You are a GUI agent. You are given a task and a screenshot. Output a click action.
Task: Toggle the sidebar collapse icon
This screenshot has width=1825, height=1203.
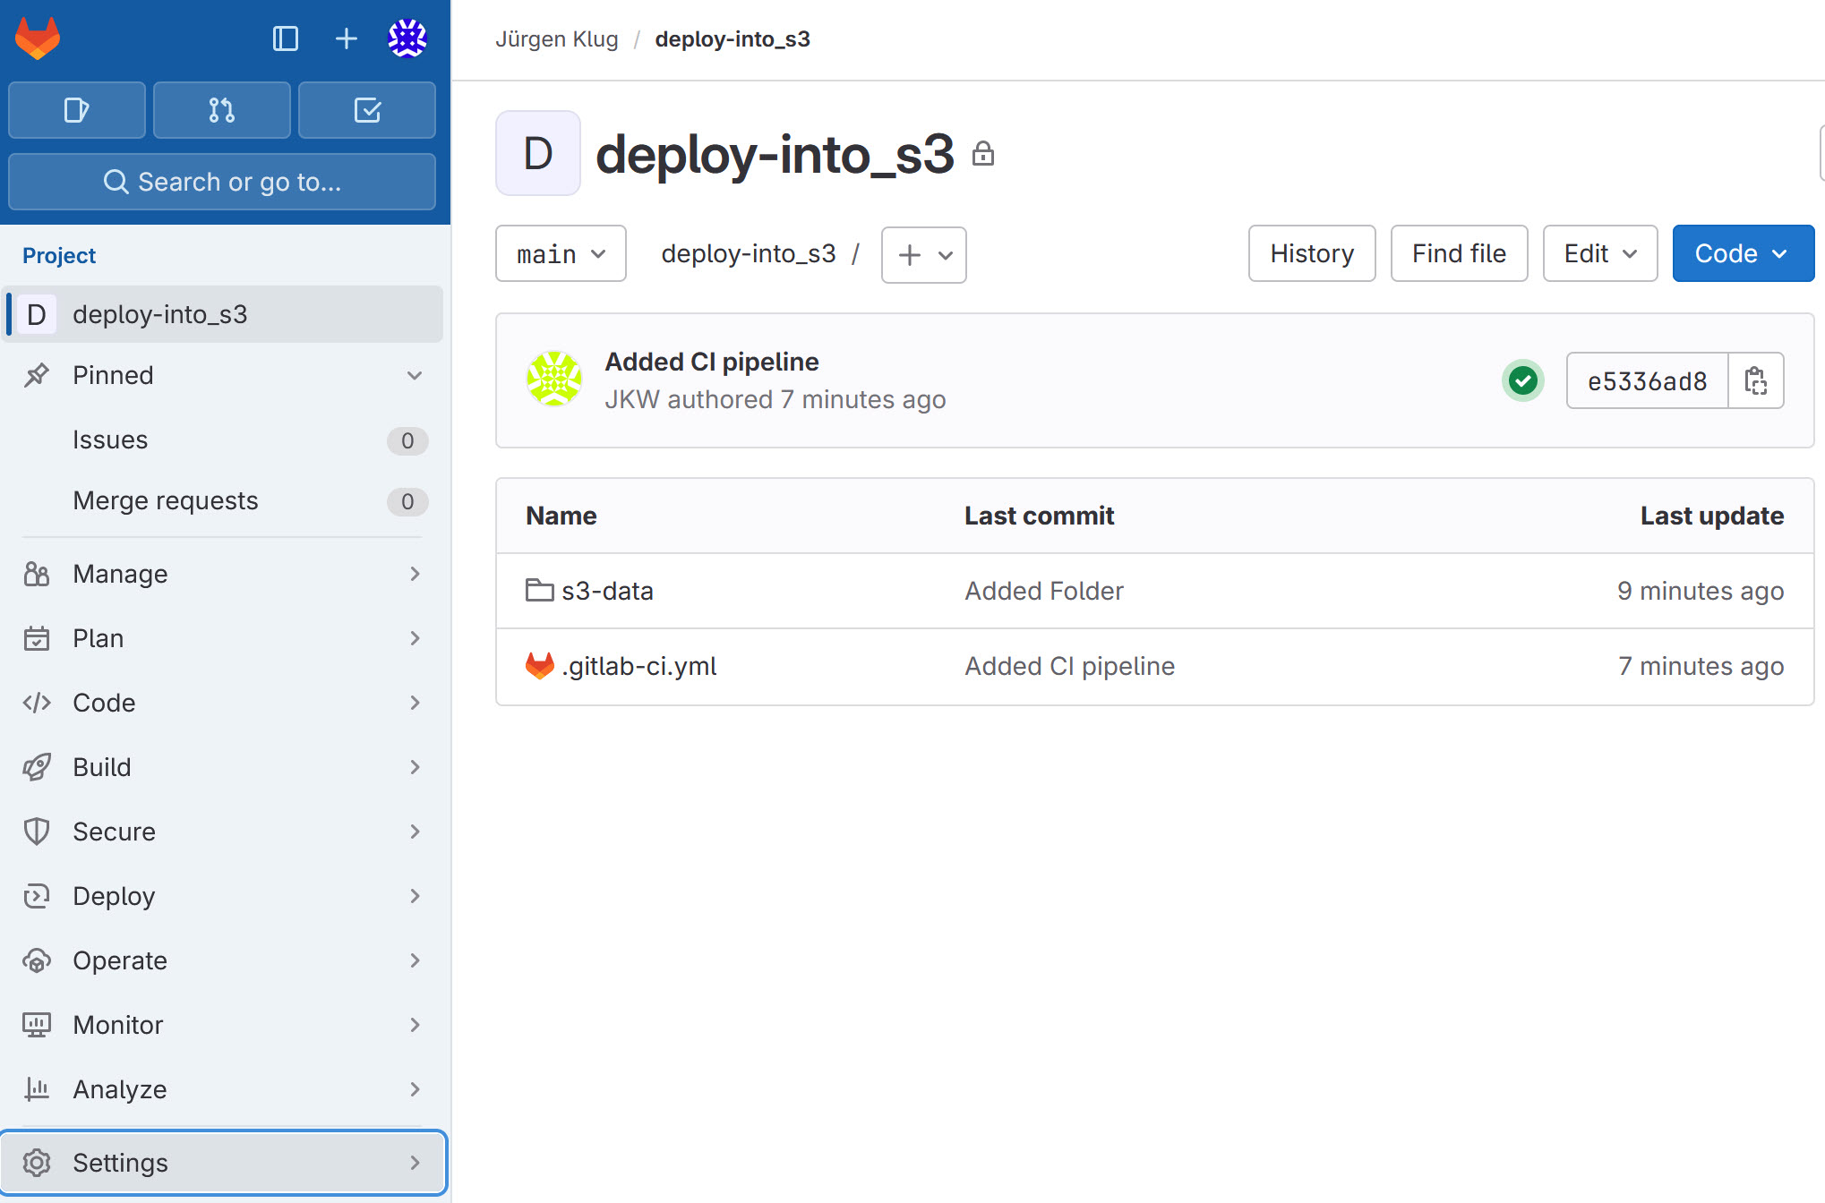pyautogui.click(x=285, y=38)
